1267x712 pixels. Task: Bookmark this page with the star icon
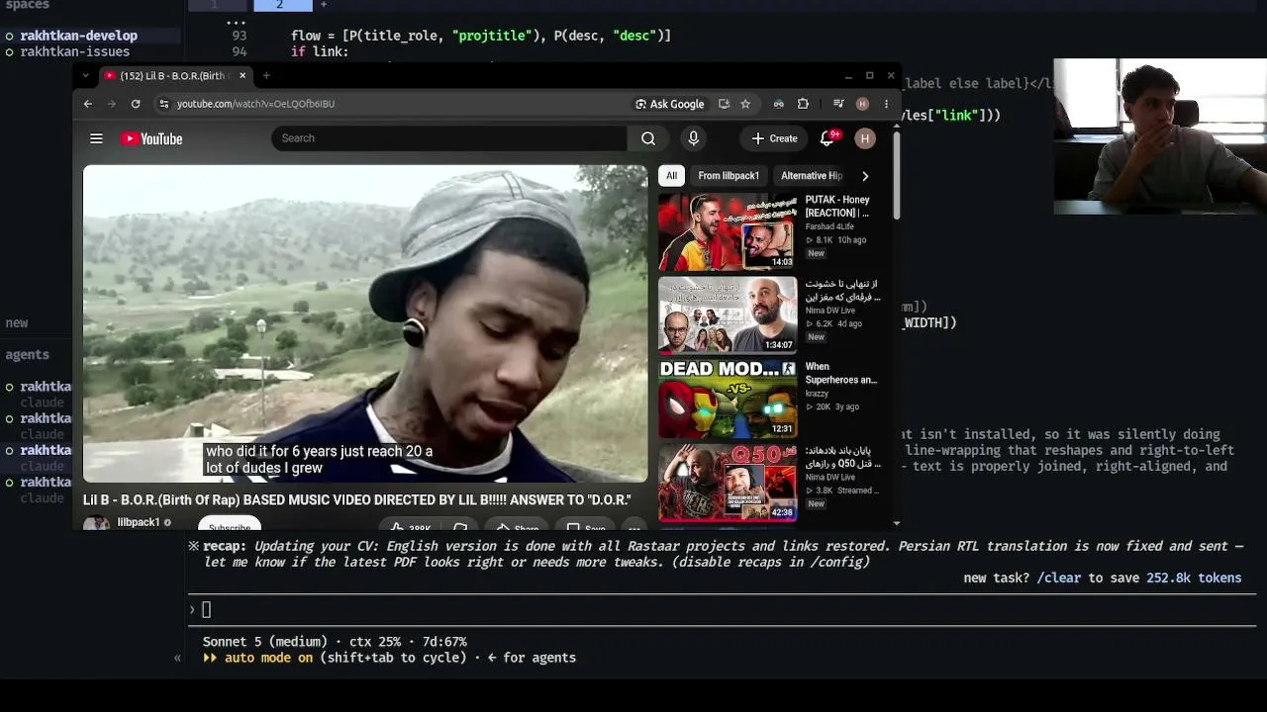(x=745, y=104)
